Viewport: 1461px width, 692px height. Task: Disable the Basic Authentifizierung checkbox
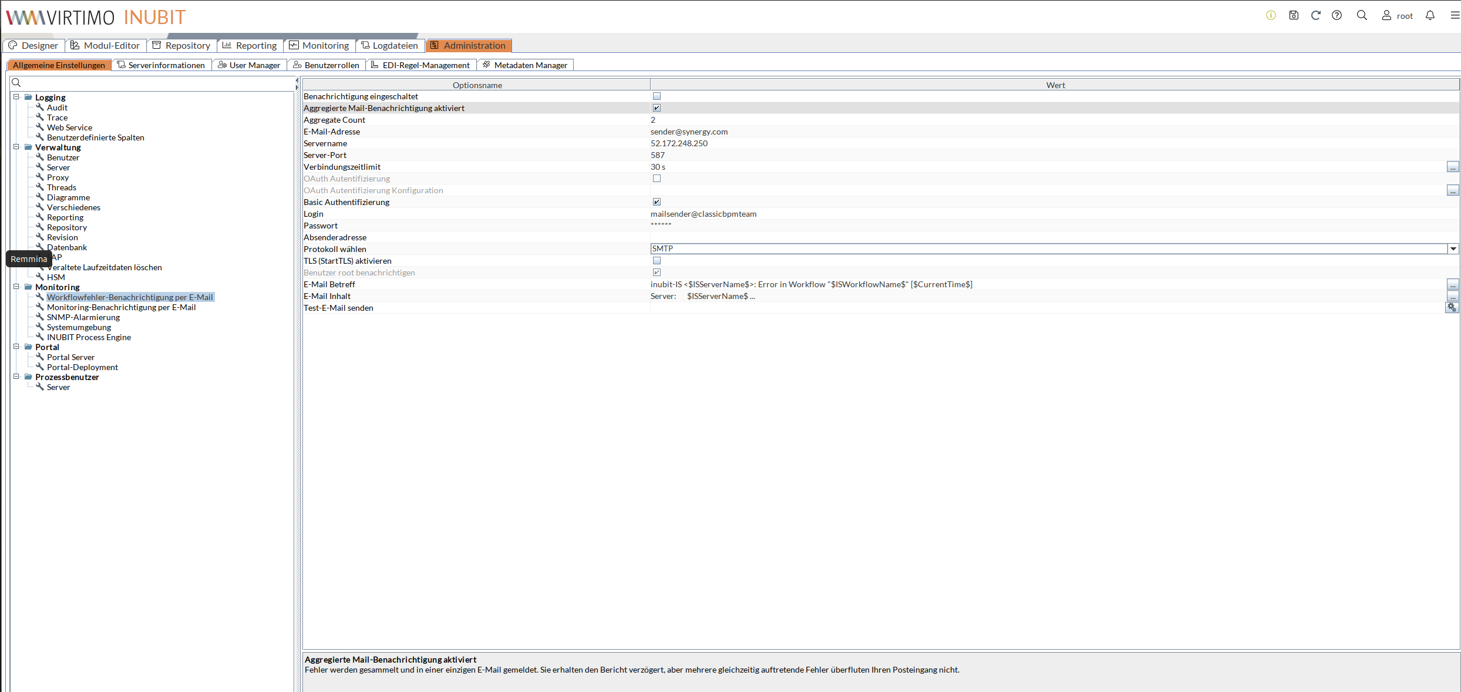click(x=657, y=201)
